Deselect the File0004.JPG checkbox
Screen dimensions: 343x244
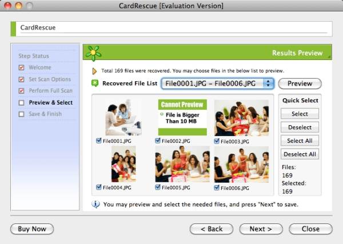(x=99, y=187)
